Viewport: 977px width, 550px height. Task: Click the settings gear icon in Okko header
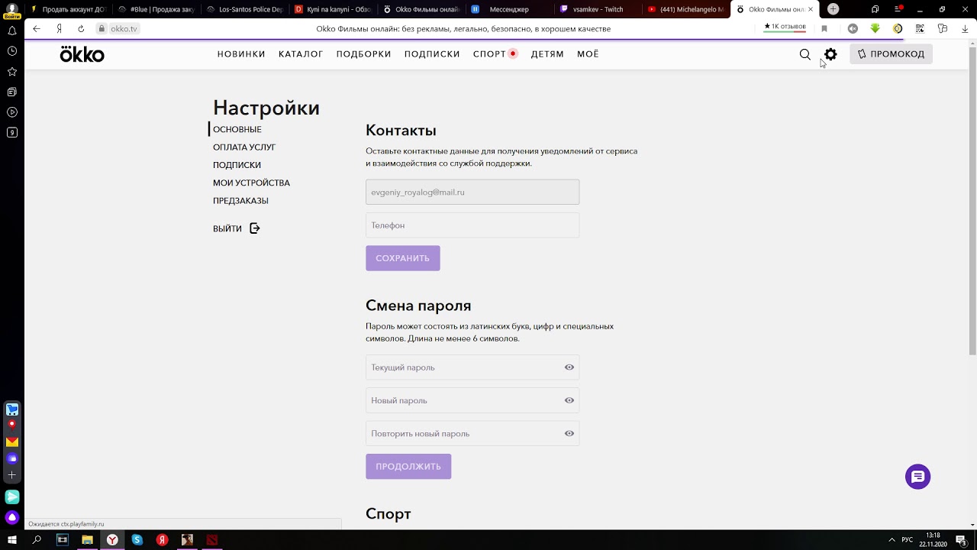point(830,54)
